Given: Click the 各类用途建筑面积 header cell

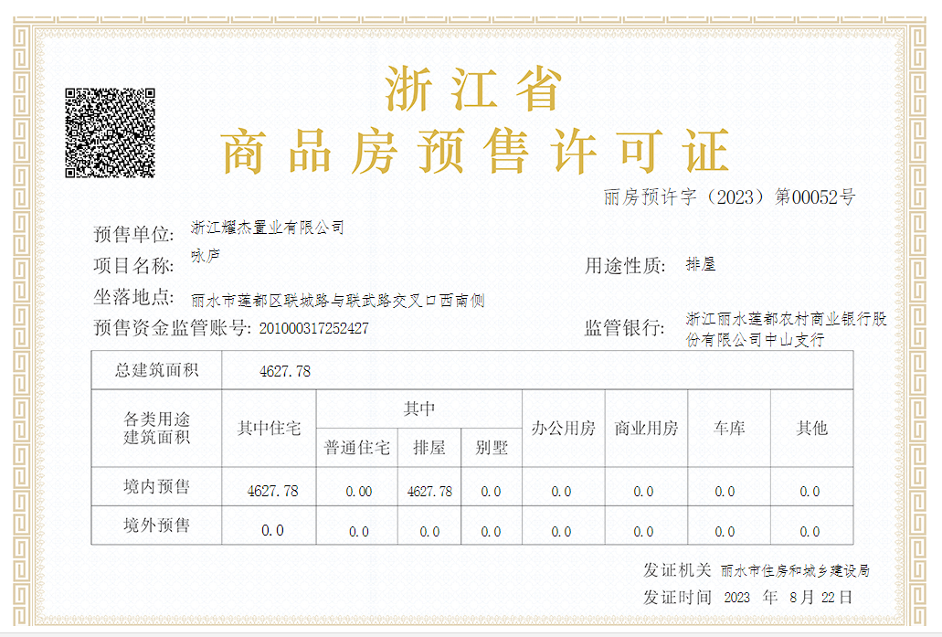Looking at the screenshot, I should pos(156,428).
